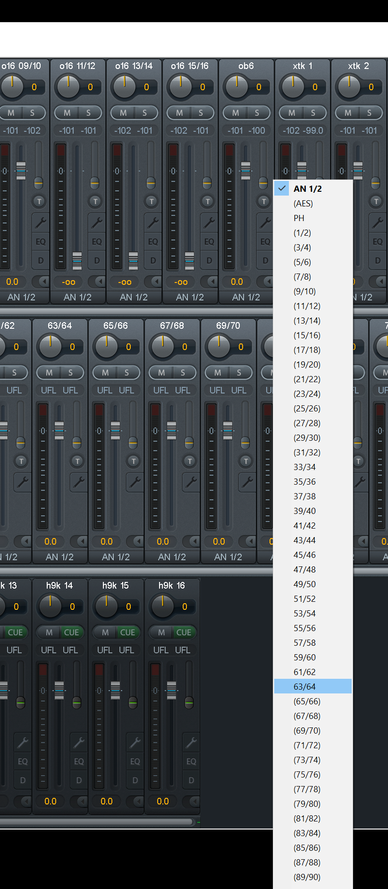The image size is (388, 889).
Task: Mute the ob6 channel
Action: click(235, 113)
